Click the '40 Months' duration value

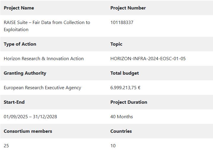(122, 117)
